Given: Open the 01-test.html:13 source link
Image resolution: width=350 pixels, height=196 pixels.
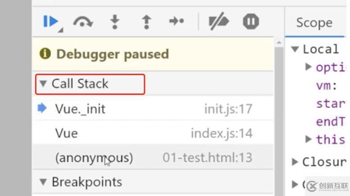Looking at the screenshot, I should (x=207, y=157).
